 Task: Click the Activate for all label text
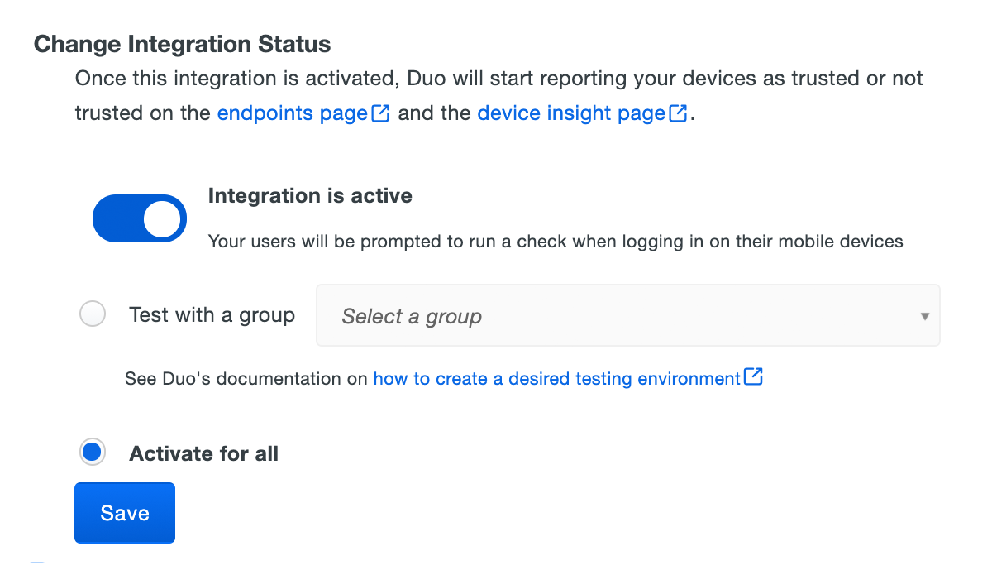coord(203,453)
